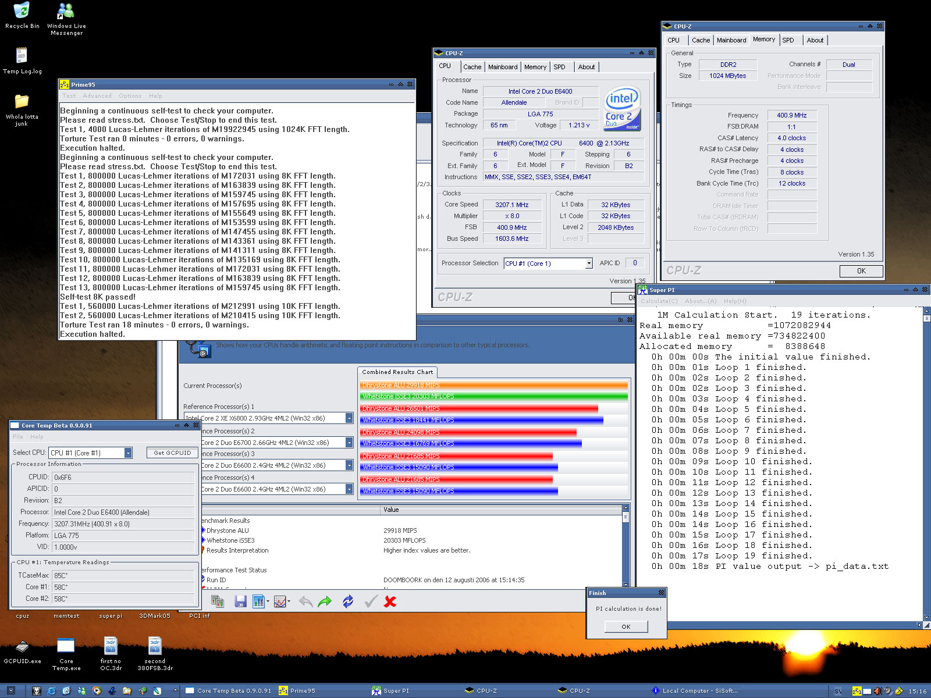Click the save floppy disk icon in Sandra

[x=240, y=601]
